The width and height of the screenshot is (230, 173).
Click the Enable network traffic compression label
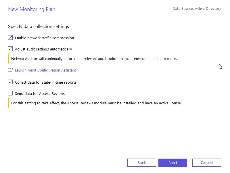45,38
